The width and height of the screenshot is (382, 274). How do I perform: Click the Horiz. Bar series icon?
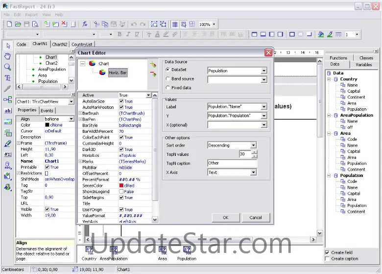click(x=102, y=73)
